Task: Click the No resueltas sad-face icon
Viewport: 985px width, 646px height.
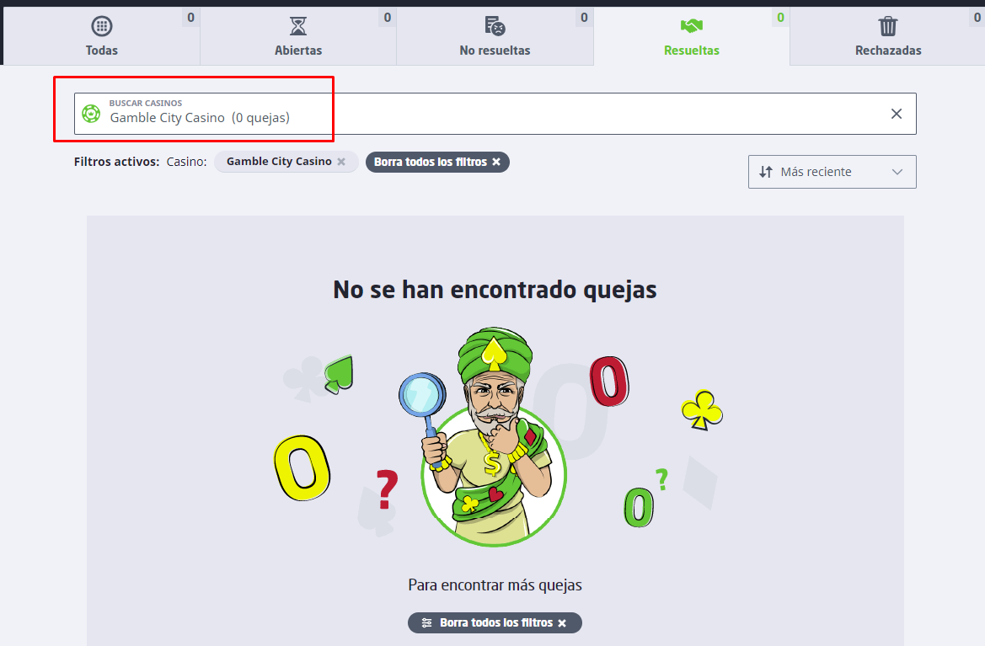Action: pos(495,26)
